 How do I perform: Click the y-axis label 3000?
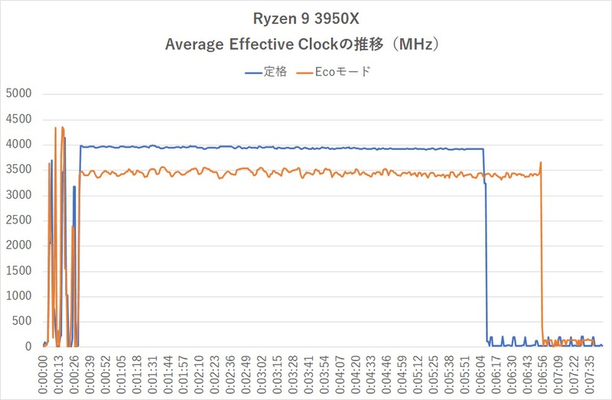pos(18,195)
